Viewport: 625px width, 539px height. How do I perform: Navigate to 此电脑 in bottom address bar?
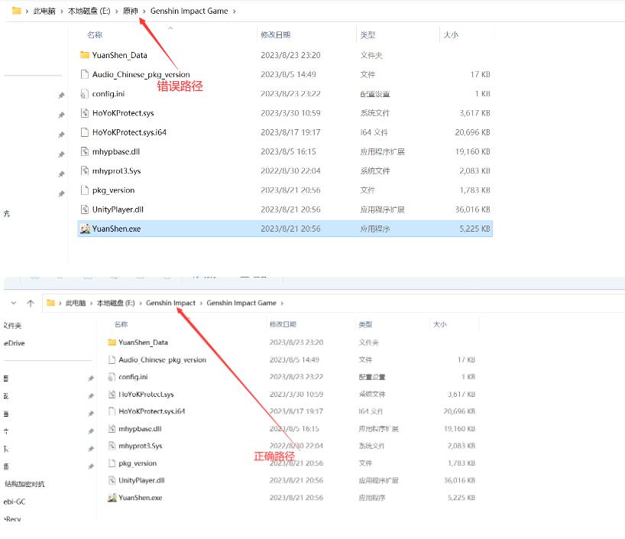pos(76,304)
